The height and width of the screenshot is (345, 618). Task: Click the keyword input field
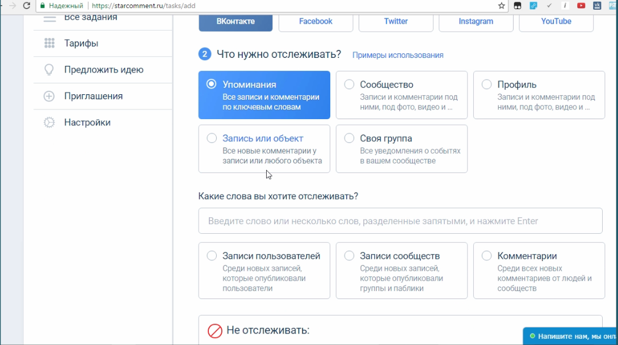coord(400,221)
